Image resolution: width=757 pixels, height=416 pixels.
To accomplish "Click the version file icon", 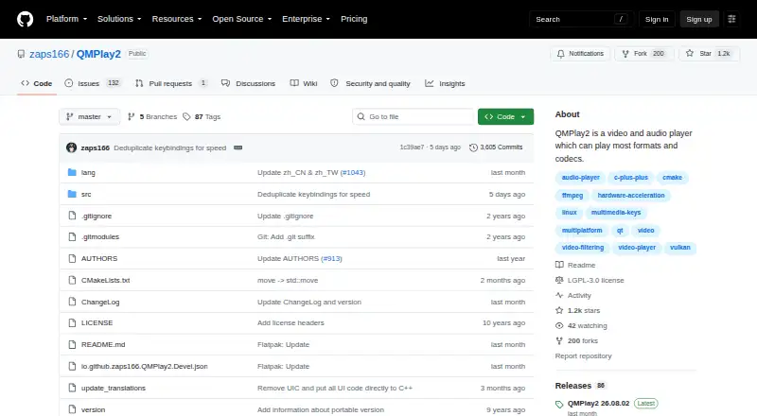I will tap(72, 409).
